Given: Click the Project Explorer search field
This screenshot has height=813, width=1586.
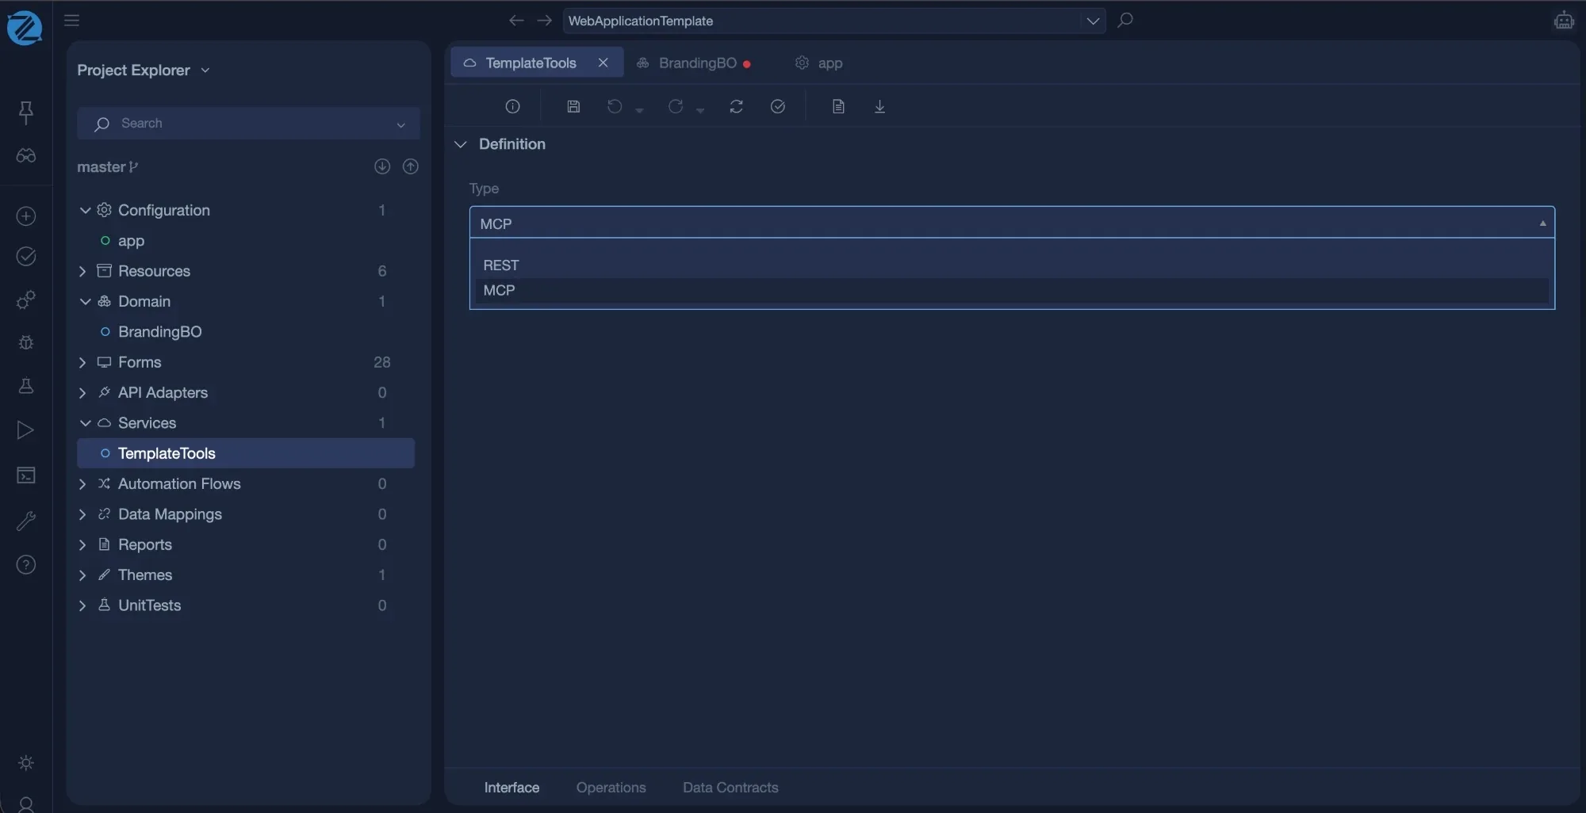Looking at the screenshot, I should coord(248,124).
